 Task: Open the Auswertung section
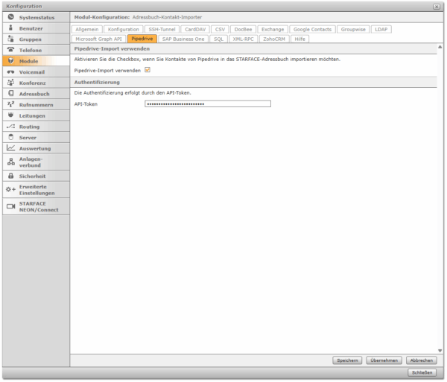(37, 148)
